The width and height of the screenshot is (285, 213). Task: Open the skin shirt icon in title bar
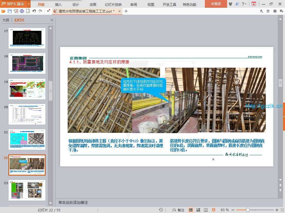pyautogui.click(x=230, y=4)
